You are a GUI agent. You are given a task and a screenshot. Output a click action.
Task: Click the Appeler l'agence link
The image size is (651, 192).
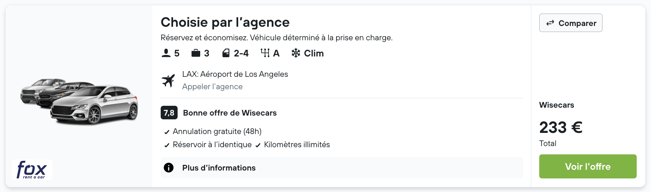[x=212, y=87]
